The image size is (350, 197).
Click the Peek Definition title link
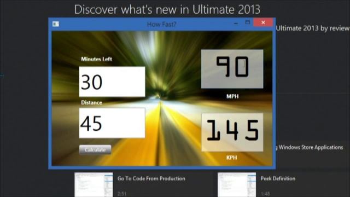point(278,178)
